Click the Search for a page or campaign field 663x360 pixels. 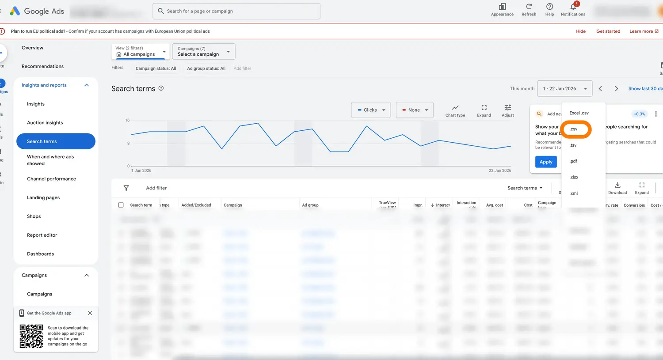236,11
